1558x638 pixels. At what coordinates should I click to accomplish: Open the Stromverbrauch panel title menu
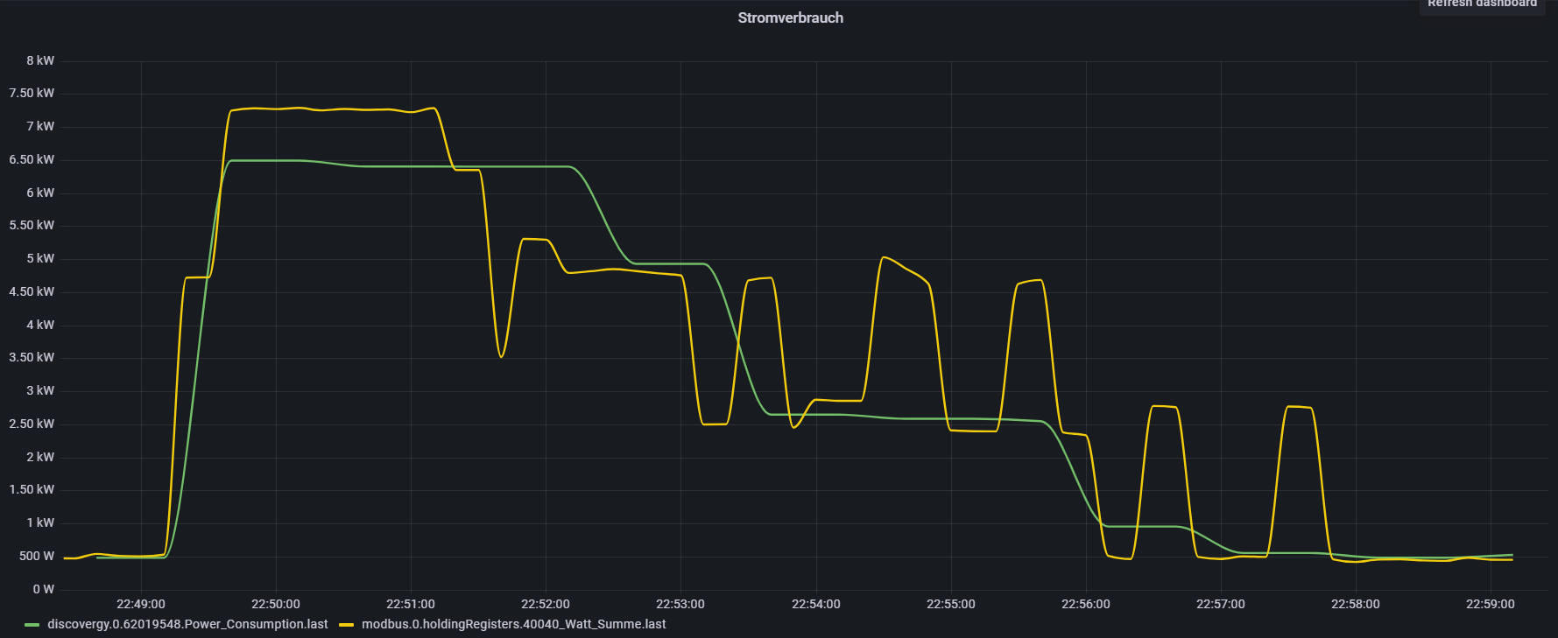(x=790, y=18)
